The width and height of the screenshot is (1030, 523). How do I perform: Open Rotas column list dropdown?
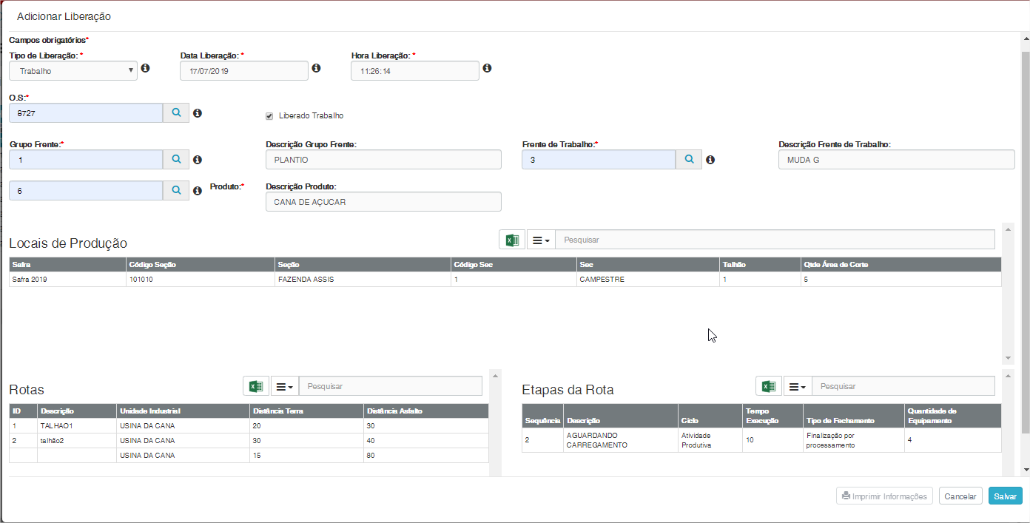[x=284, y=386]
